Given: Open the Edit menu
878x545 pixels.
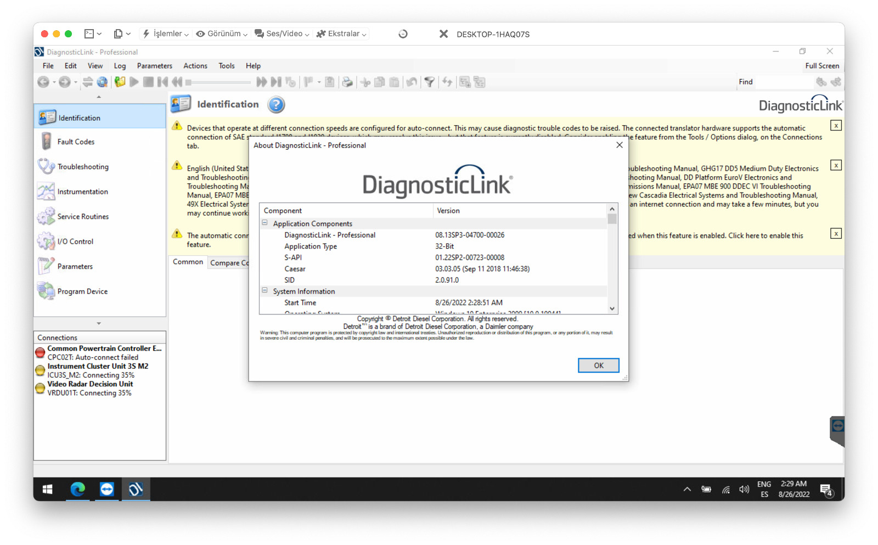Looking at the screenshot, I should tap(71, 66).
